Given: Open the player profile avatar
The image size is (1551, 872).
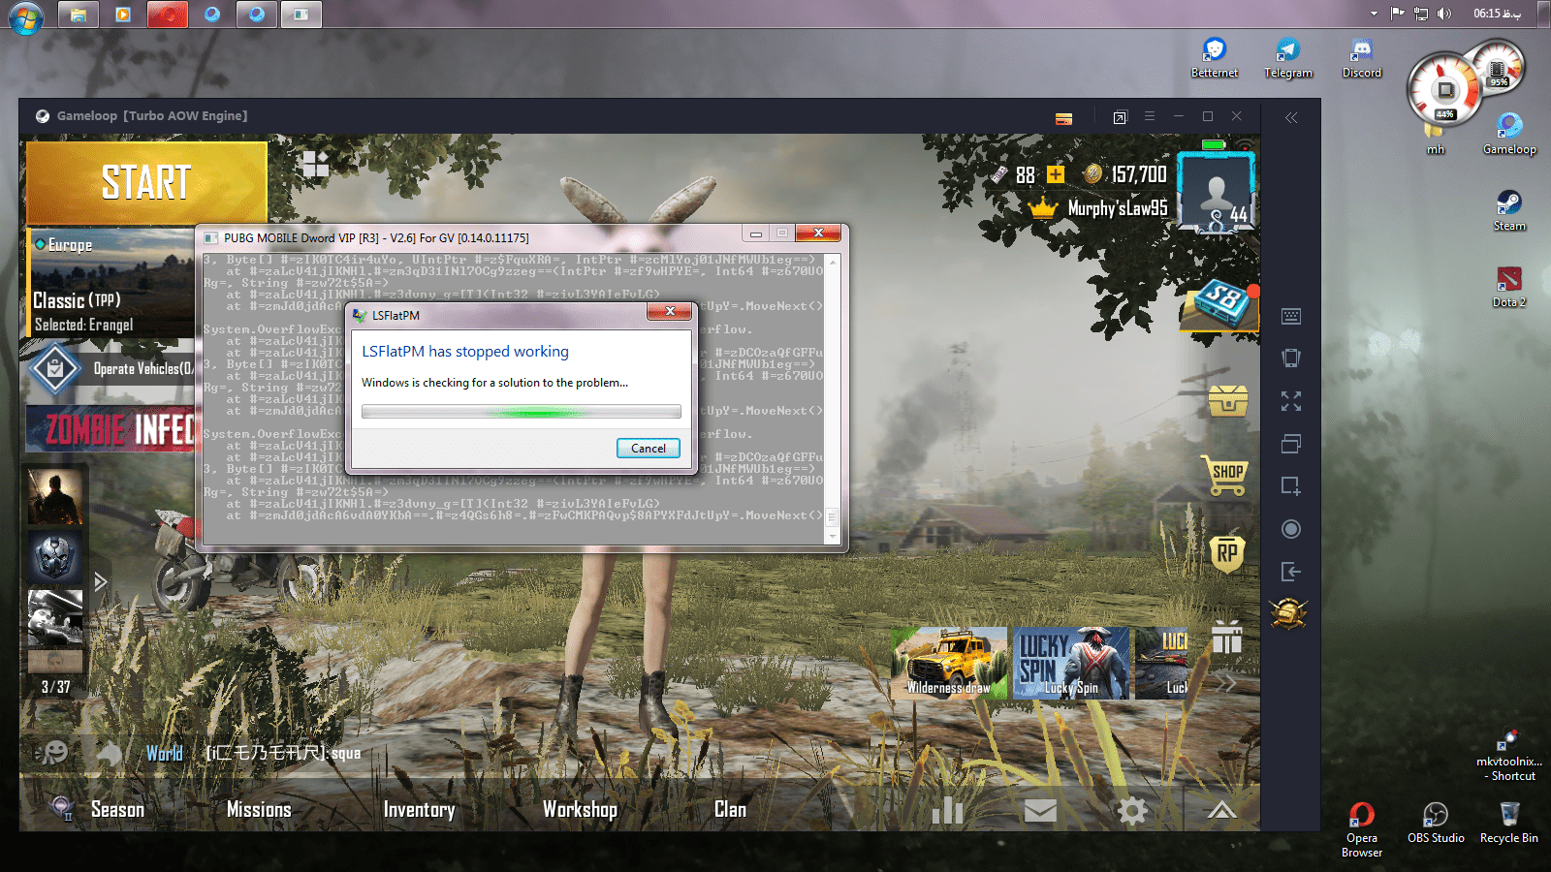Looking at the screenshot, I should click(x=1217, y=192).
